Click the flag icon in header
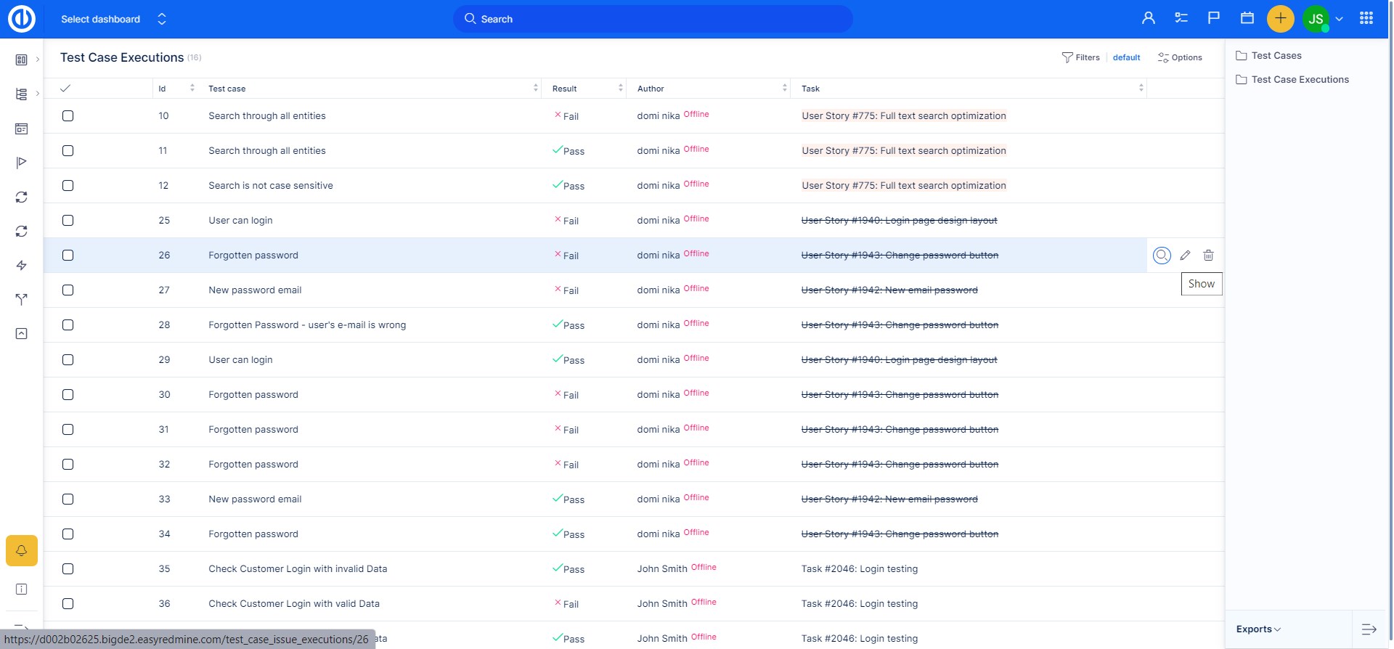Screen dimensions: 1394x649 tap(1213, 19)
